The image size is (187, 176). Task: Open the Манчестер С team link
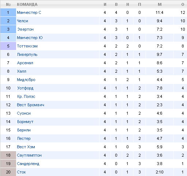29,12
